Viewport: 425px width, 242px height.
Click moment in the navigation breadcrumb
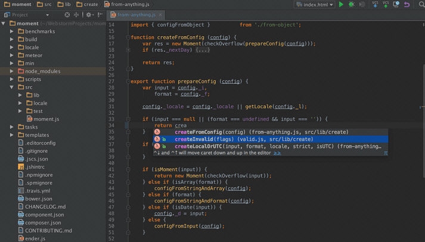click(18, 4)
